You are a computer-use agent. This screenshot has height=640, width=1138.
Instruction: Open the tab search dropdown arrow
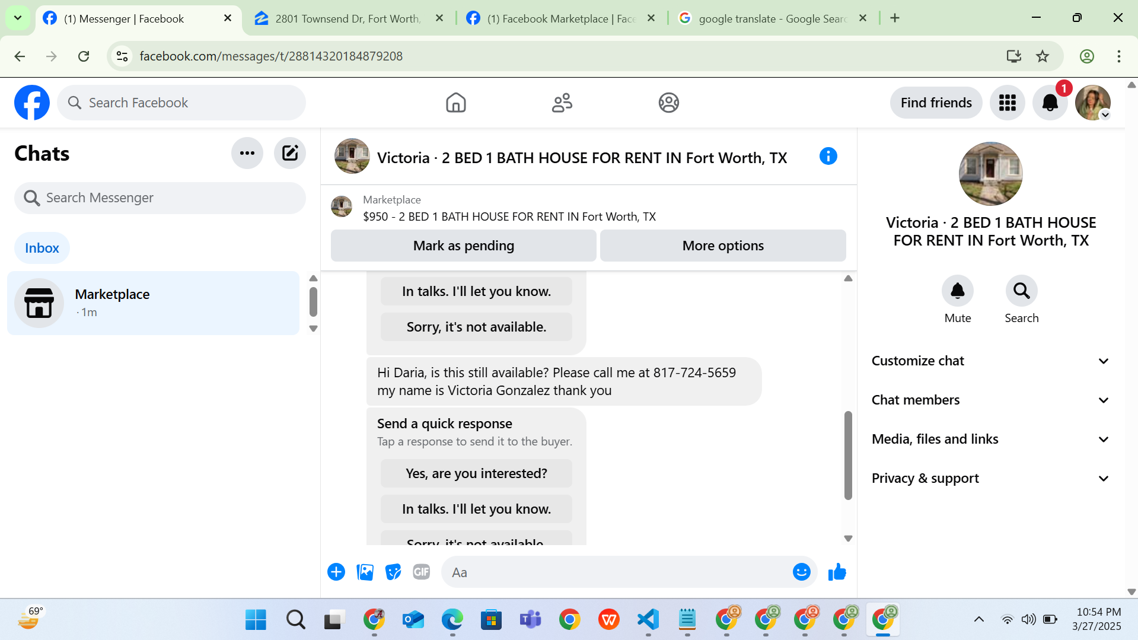18,18
